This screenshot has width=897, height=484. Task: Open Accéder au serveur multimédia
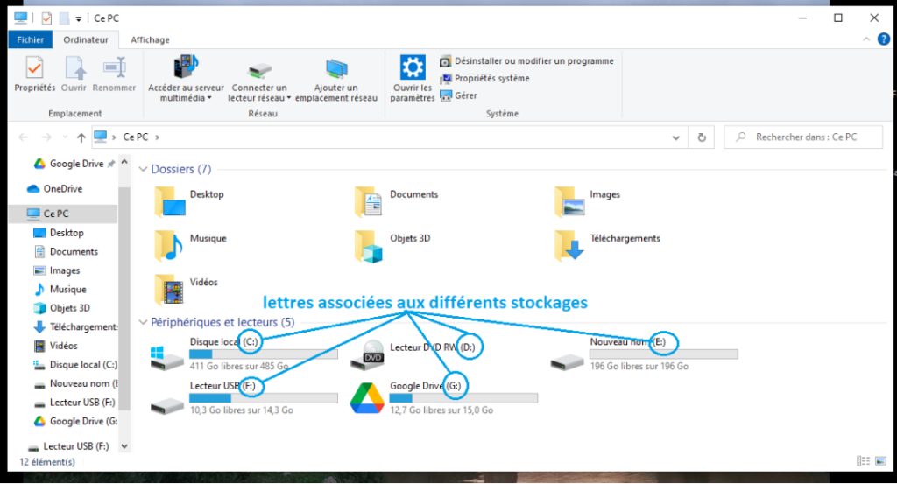[186, 78]
